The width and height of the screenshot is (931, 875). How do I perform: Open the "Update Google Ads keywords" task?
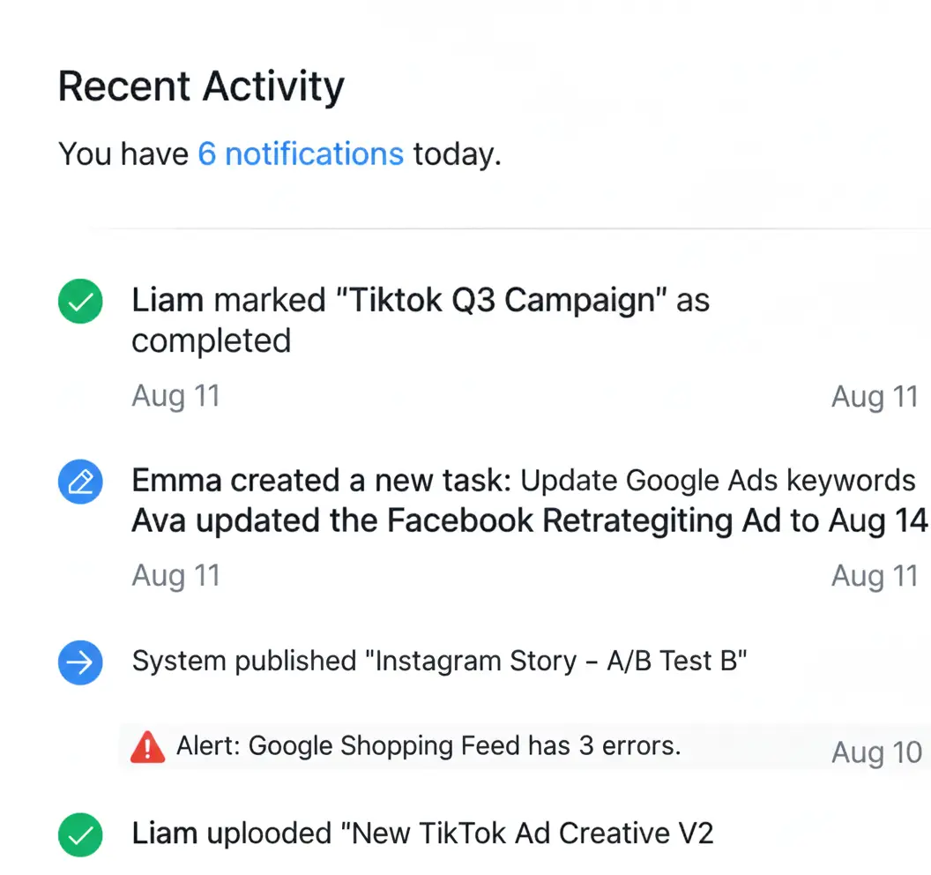(x=718, y=481)
